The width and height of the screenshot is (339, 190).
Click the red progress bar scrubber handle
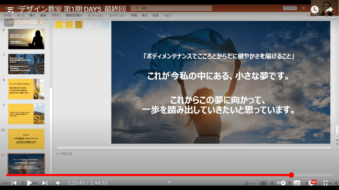(x=291, y=175)
